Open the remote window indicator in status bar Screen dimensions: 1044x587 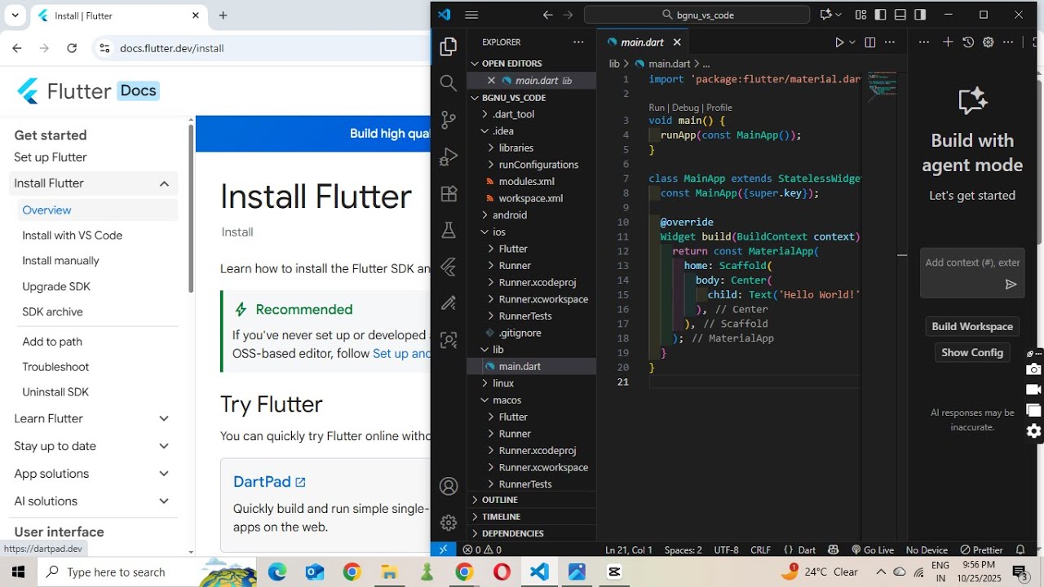(443, 549)
